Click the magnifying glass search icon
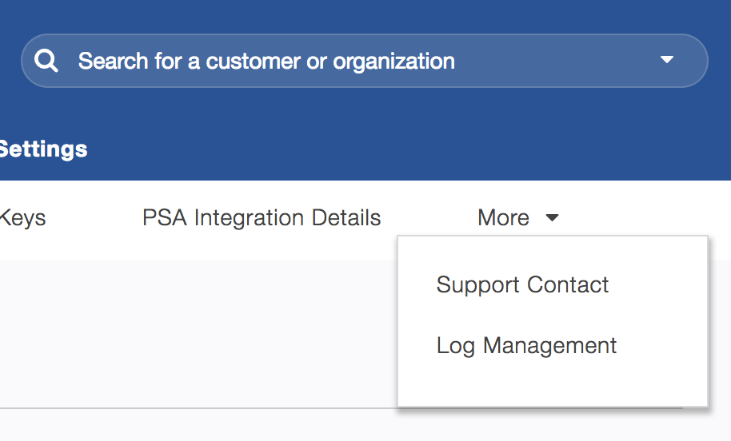The image size is (731, 441). pos(46,61)
